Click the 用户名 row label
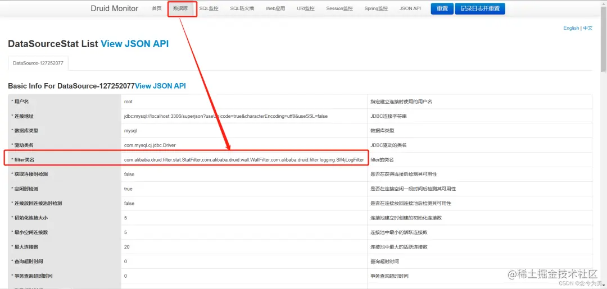This screenshot has width=607, height=289. pos(20,102)
